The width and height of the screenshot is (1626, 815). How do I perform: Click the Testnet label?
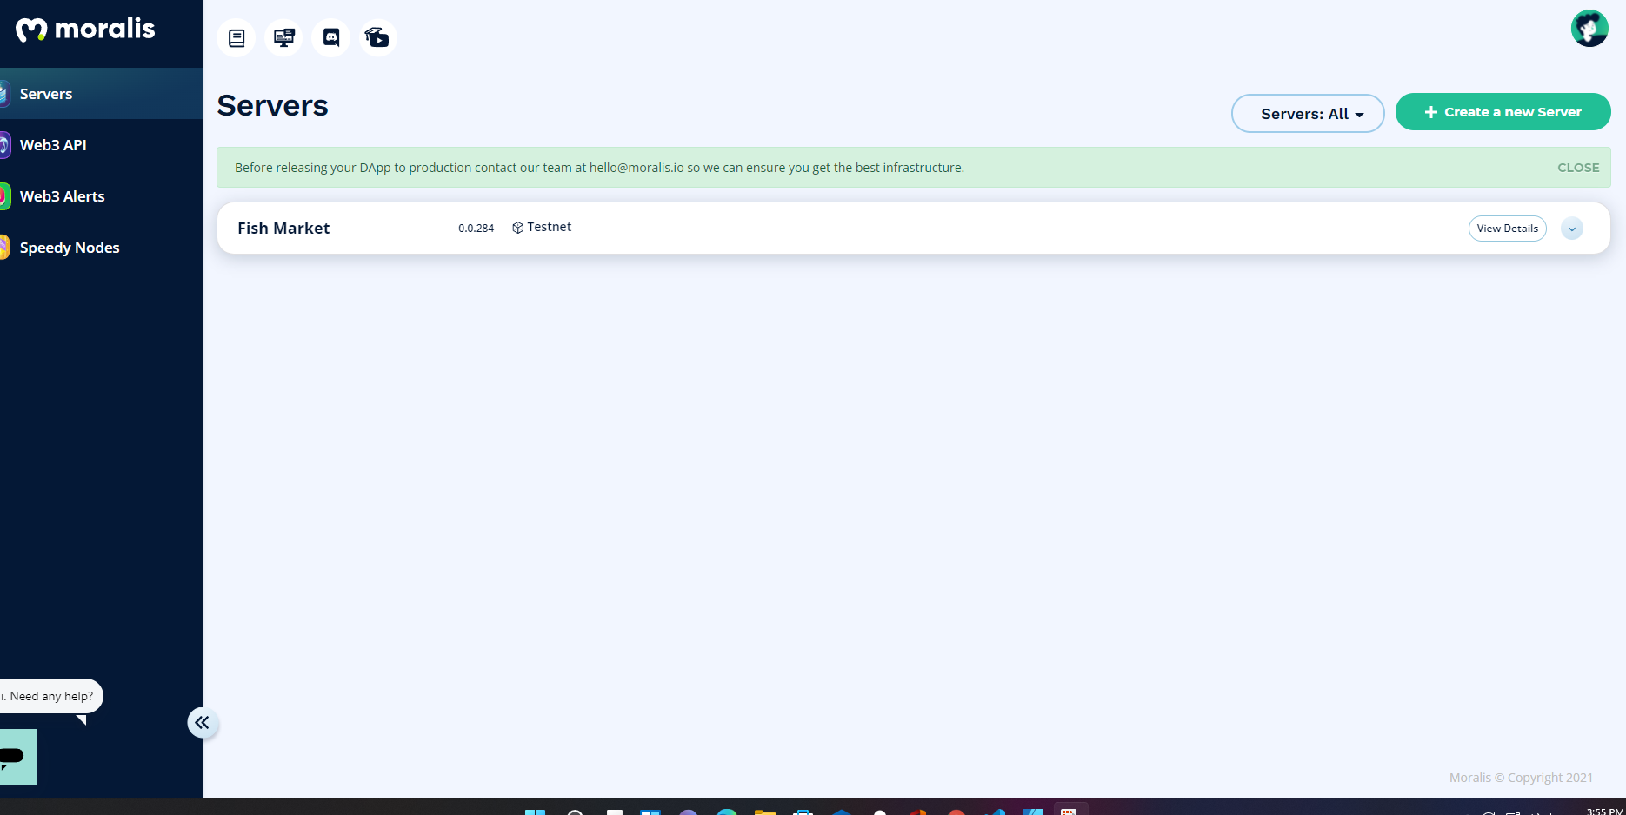tap(550, 227)
